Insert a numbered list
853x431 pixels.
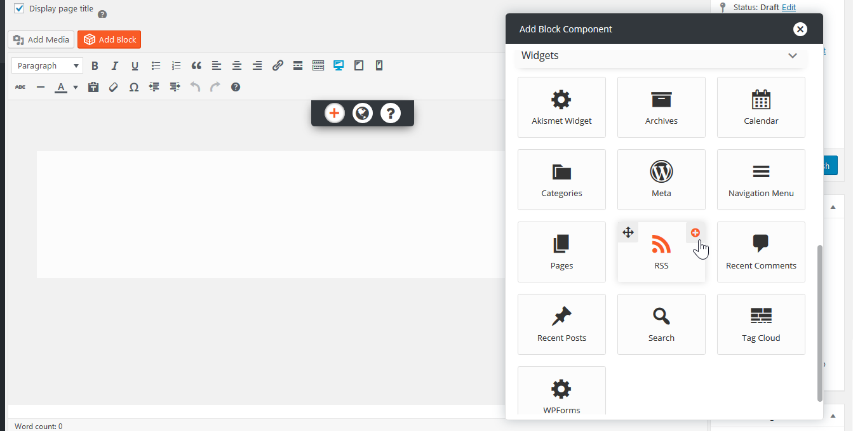(176, 65)
